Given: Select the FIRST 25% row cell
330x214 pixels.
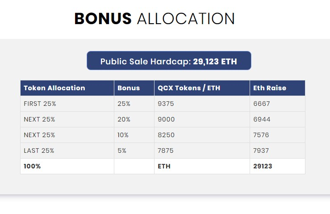Looking at the screenshot, I should click(x=67, y=104).
